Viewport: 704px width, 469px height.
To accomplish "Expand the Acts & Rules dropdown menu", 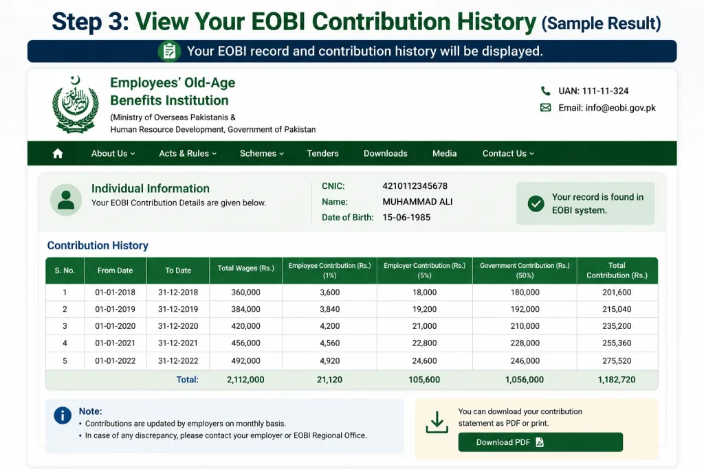I will click(x=188, y=153).
